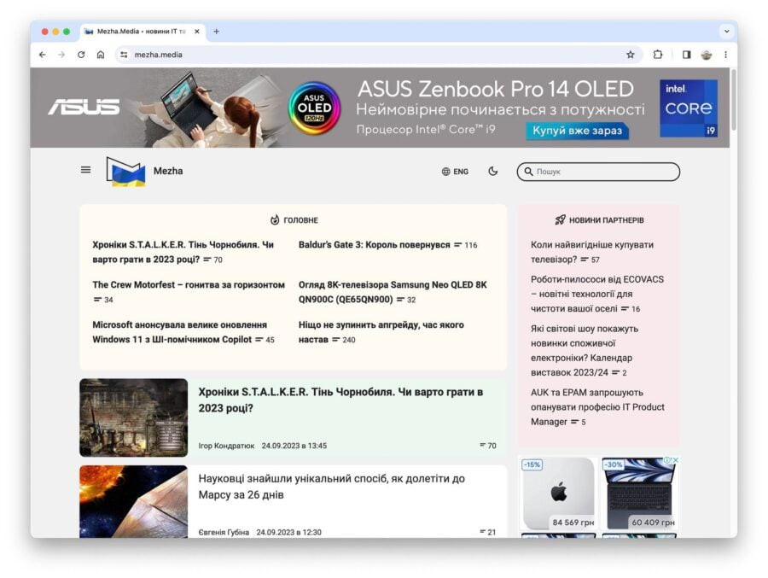Open The Crew Motorfest article link
Screen dimensions: 768x578
click(189, 285)
